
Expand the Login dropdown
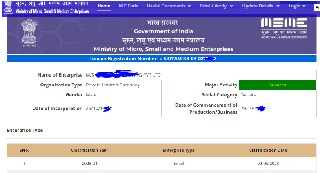click(x=297, y=6)
